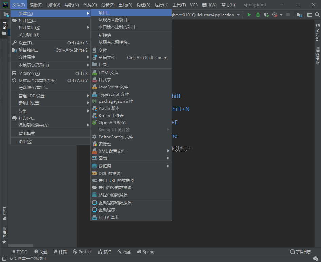Open the 构建(B) menu
This screenshot has height=262, width=321.
pos(144,5)
